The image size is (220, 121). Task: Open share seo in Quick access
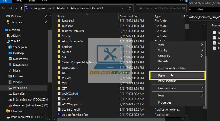pos(17,22)
